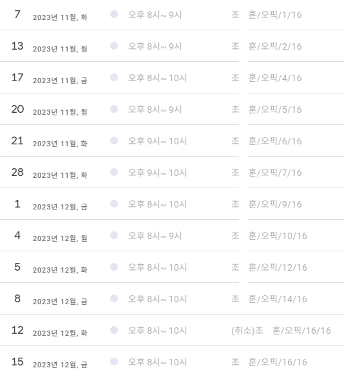Screen dimensions: 344x377
Task: Open the event titled 훈/오픽/1/16
Action: [x=267, y=15]
